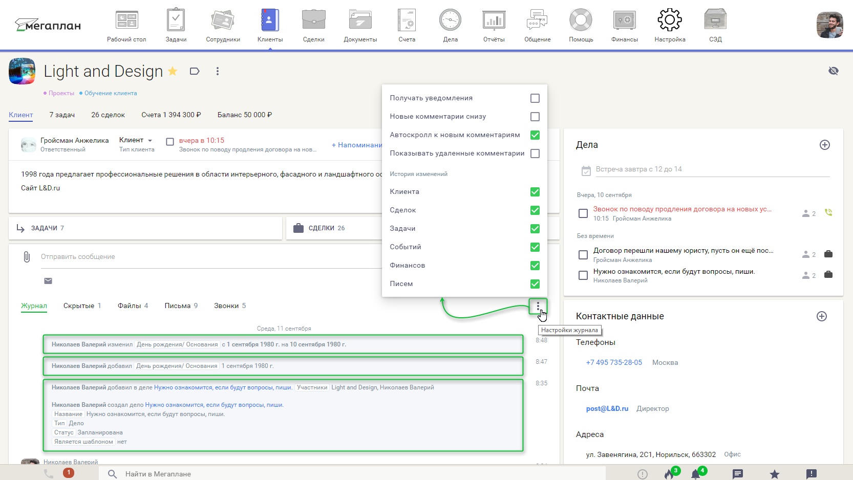Open the Отчёты section
853x480 pixels.
coord(494,26)
